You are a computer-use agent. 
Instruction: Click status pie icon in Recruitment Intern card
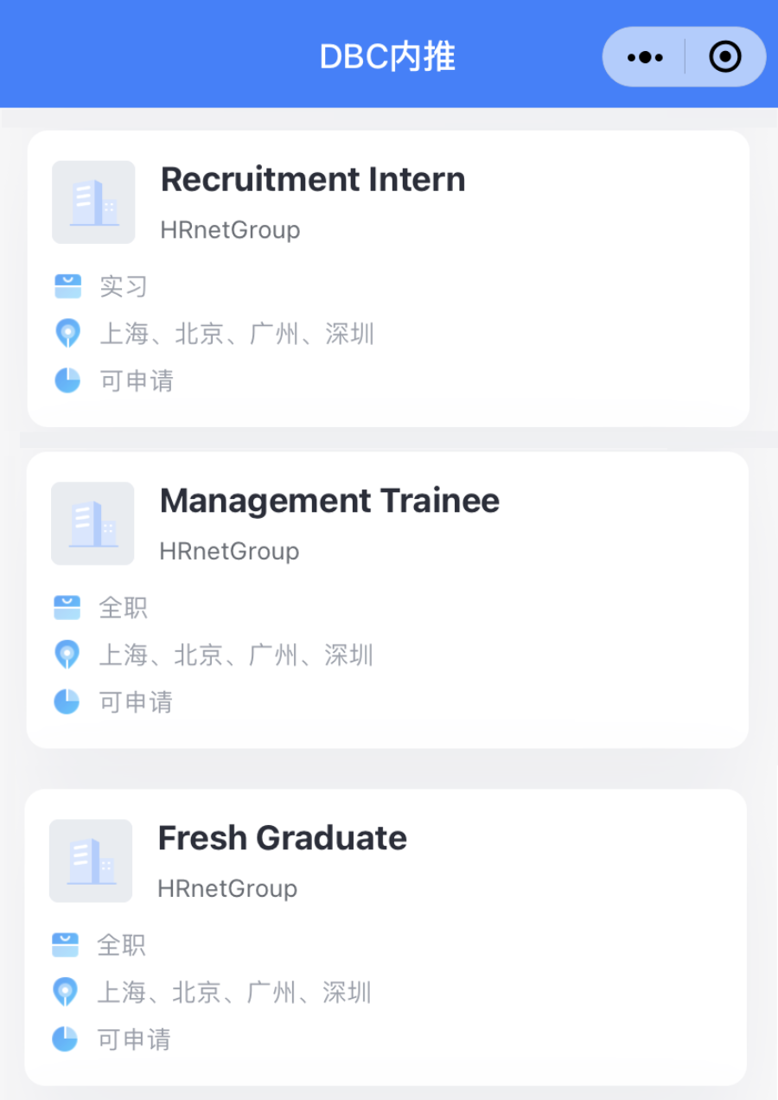click(67, 380)
